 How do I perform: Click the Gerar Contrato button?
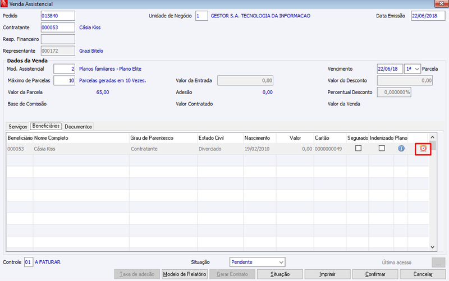coord(232,274)
